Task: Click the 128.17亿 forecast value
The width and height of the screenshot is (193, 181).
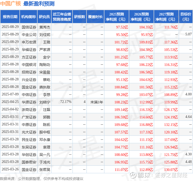Action: tap(171, 110)
